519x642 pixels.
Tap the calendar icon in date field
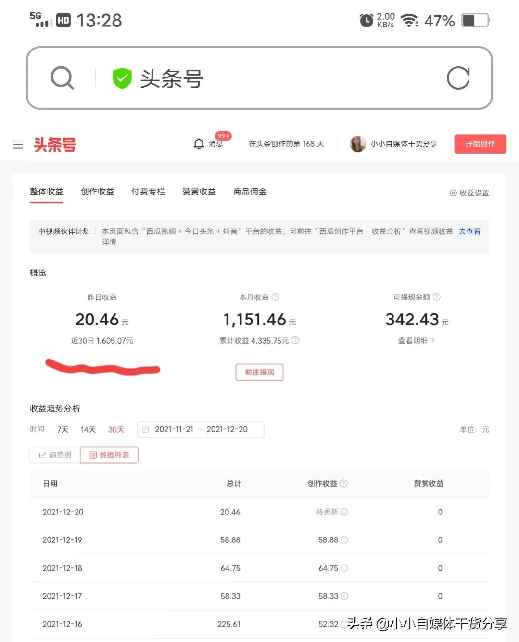(146, 429)
